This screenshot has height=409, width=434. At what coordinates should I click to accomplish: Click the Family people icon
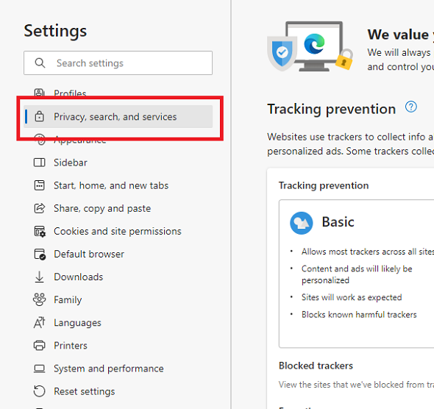[x=39, y=299]
